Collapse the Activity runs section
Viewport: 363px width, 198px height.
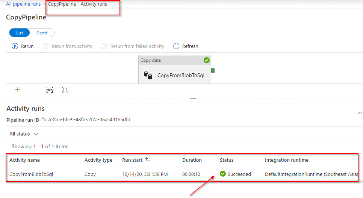[x=360, y=113]
